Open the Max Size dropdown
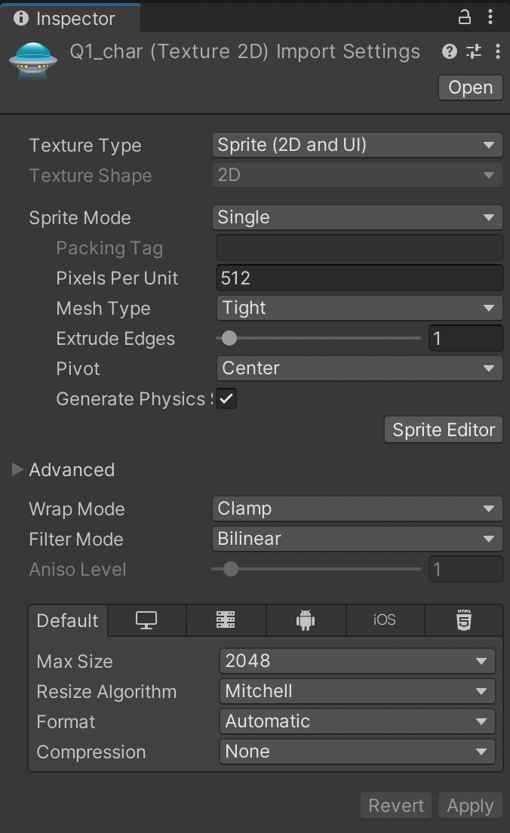This screenshot has height=833, width=510. click(358, 661)
